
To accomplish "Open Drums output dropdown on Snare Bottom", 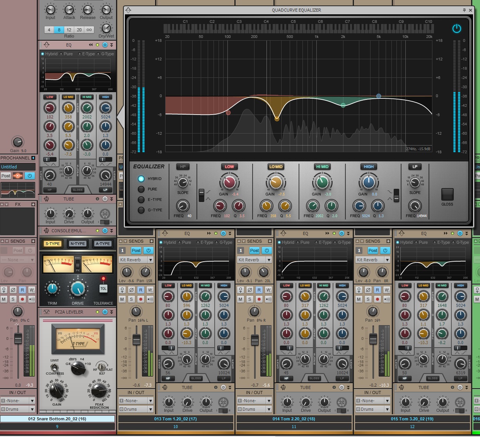I will pyautogui.click(x=32, y=409).
